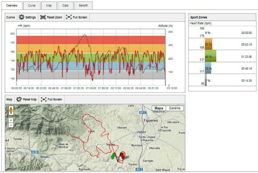Viewport: 258px width, 173px height.
Task: Expand the map to Full Screen
Action: coord(51,99)
